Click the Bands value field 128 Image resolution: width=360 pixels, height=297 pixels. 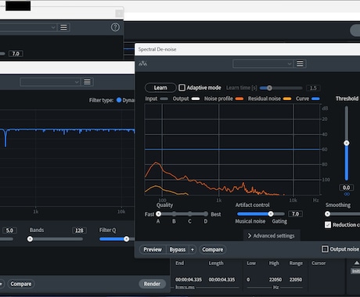coord(79,231)
